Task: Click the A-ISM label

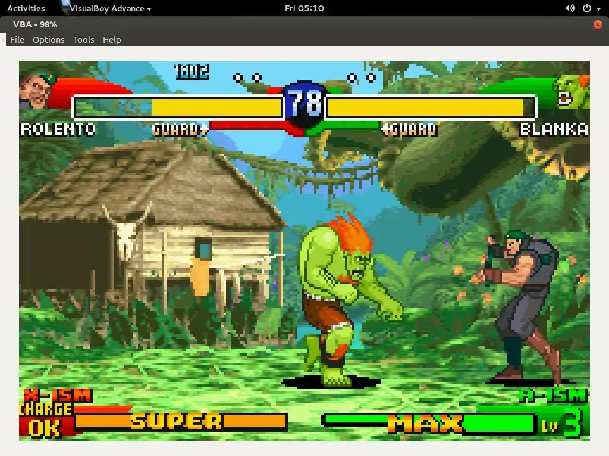Action: [x=553, y=395]
